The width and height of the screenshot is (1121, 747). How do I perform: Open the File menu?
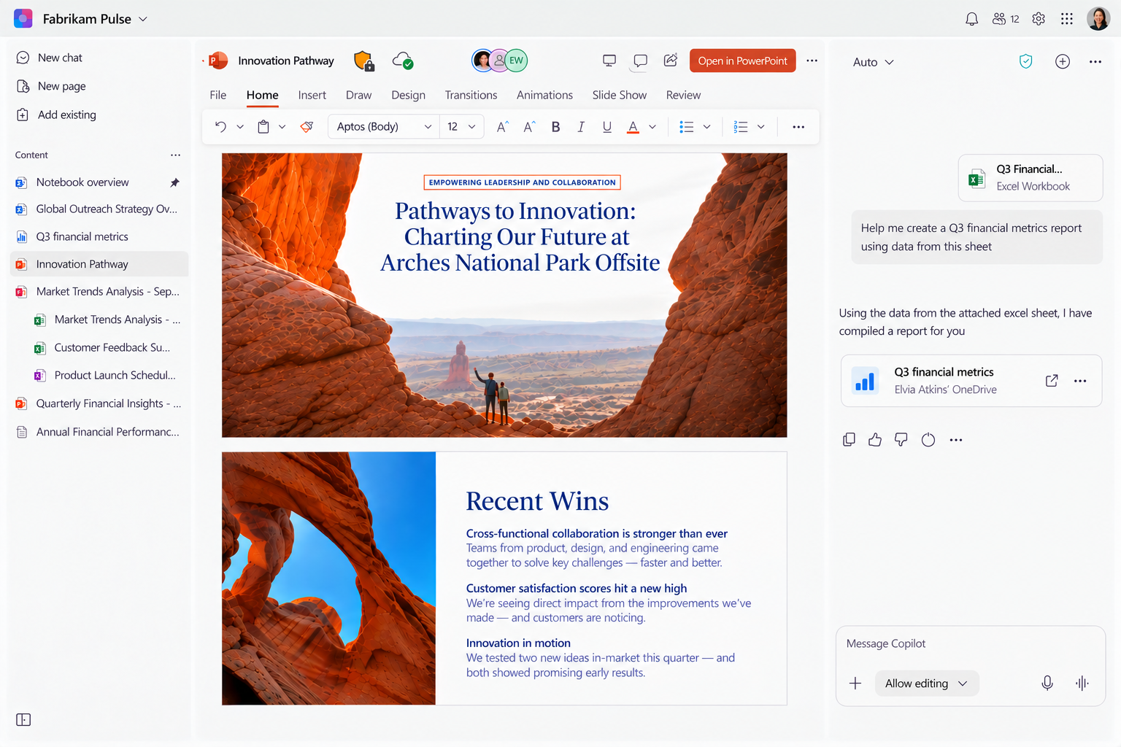(x=217, y=95)
